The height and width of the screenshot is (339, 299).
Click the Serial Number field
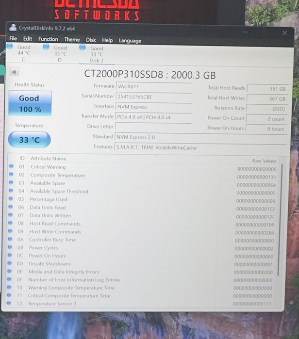[153, 97]
